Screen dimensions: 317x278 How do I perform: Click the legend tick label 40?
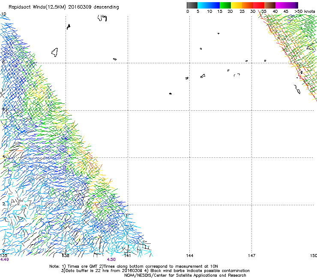click(x=275, y=12)
